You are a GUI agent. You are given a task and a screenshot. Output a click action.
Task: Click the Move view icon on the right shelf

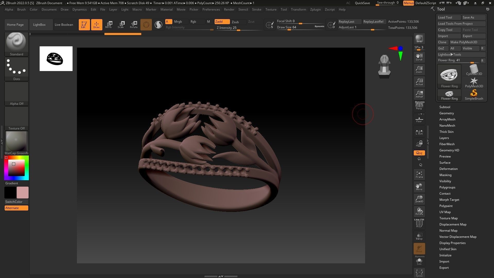tap(419, 187)
